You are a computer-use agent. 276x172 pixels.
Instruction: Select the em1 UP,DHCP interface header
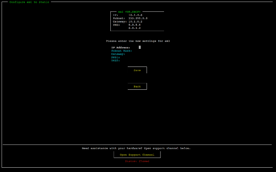(x=129, y=12)
